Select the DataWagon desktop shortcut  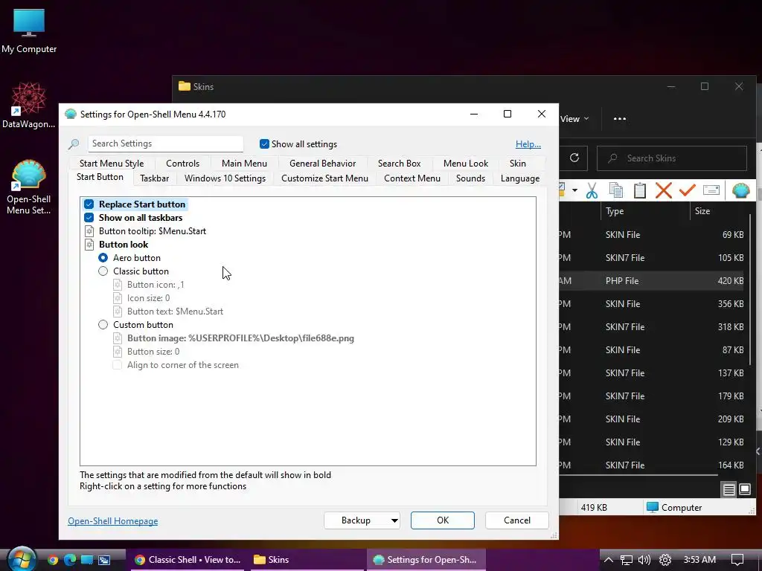pos(29,106)
